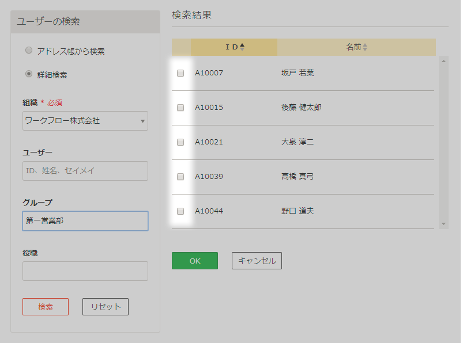Confirm with the green OK button

[x=195, y=261]
